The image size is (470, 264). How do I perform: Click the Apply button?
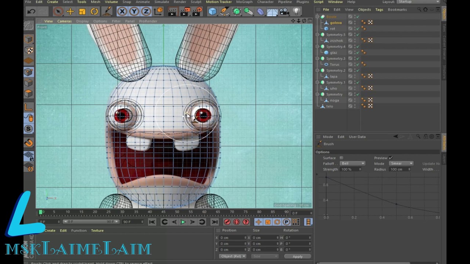297,256
